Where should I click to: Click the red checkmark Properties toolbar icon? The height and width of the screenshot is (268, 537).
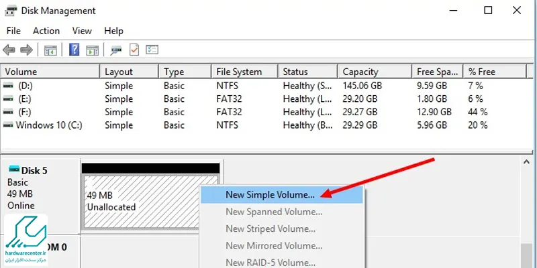click(x=134, y=50)
